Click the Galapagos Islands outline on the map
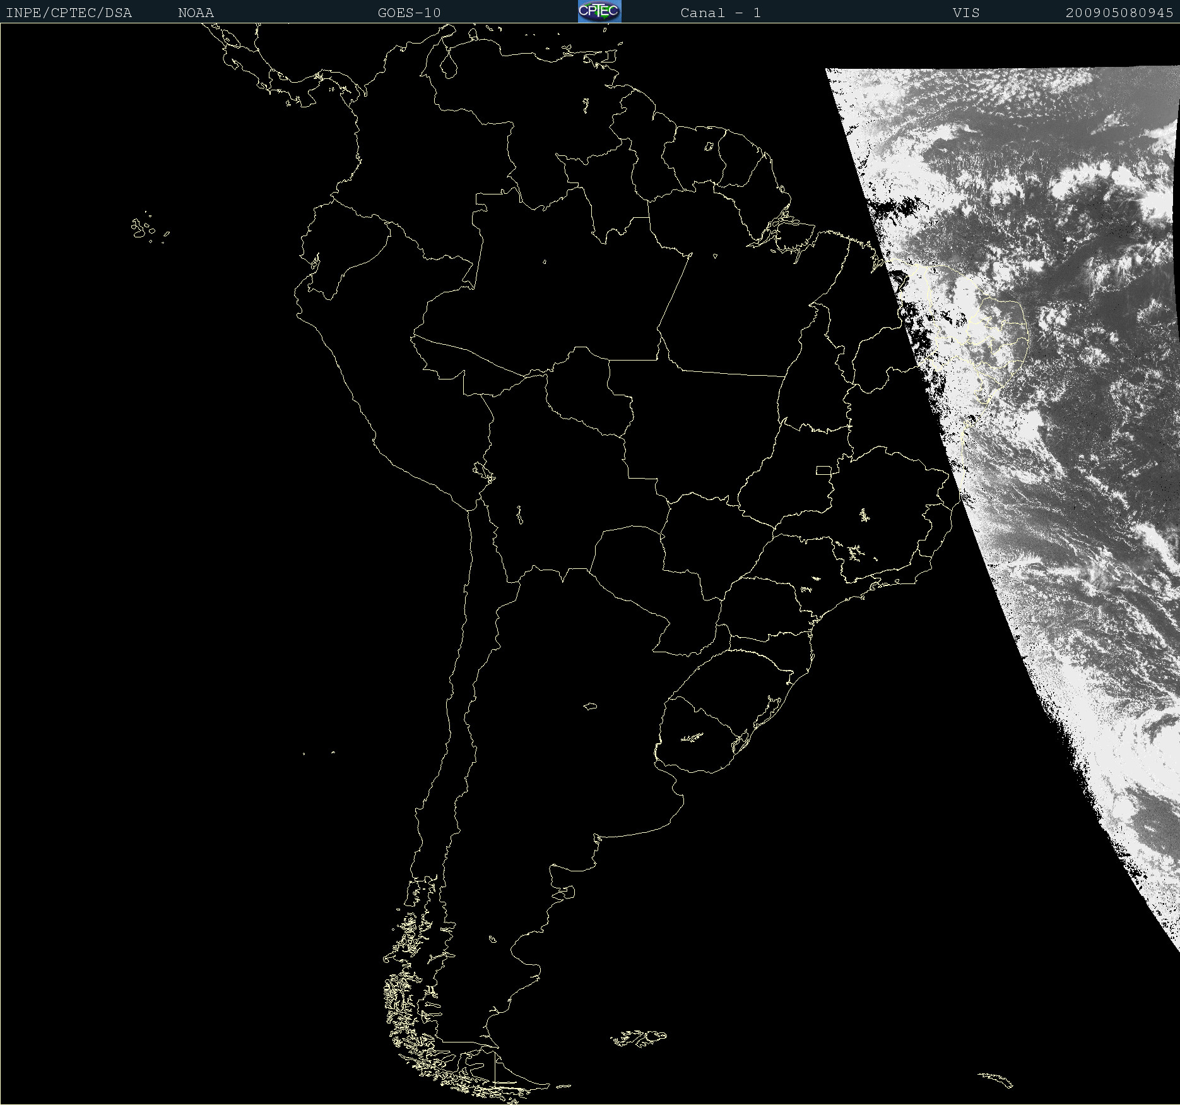The image size is (1180, 1105). click(x=149, y=227)
